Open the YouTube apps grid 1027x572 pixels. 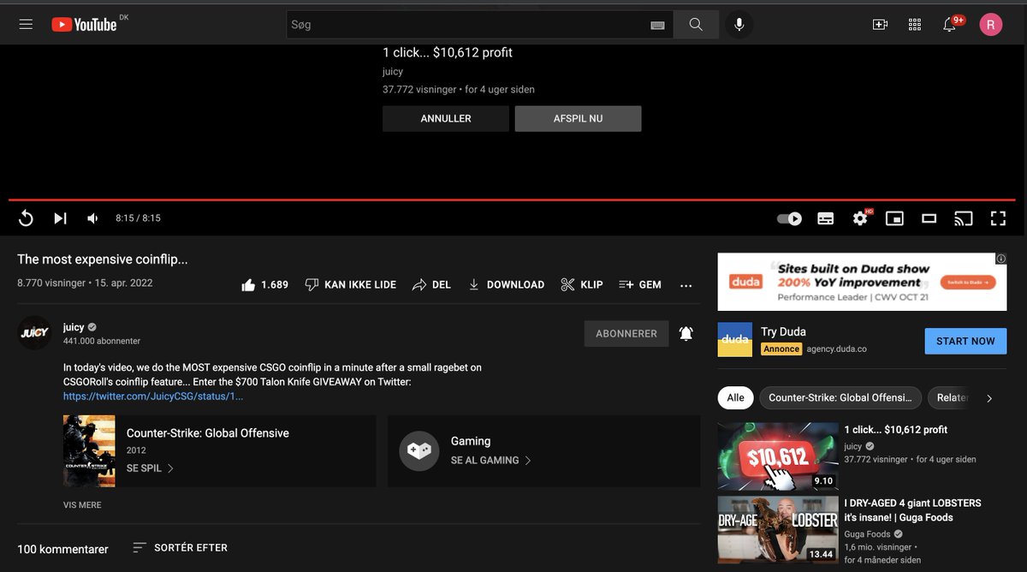[x=914, y=25]
